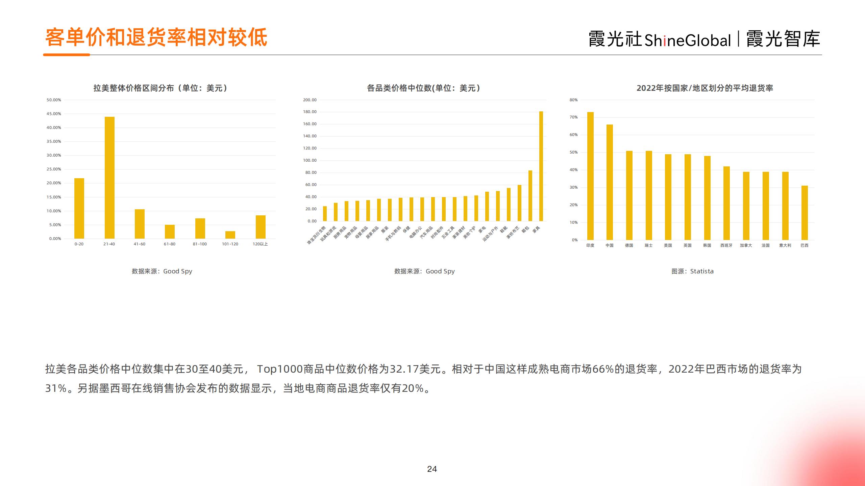865x486 pixels.
Task: Click the 美妆个护 category label
Action: (x=470, y=233)
